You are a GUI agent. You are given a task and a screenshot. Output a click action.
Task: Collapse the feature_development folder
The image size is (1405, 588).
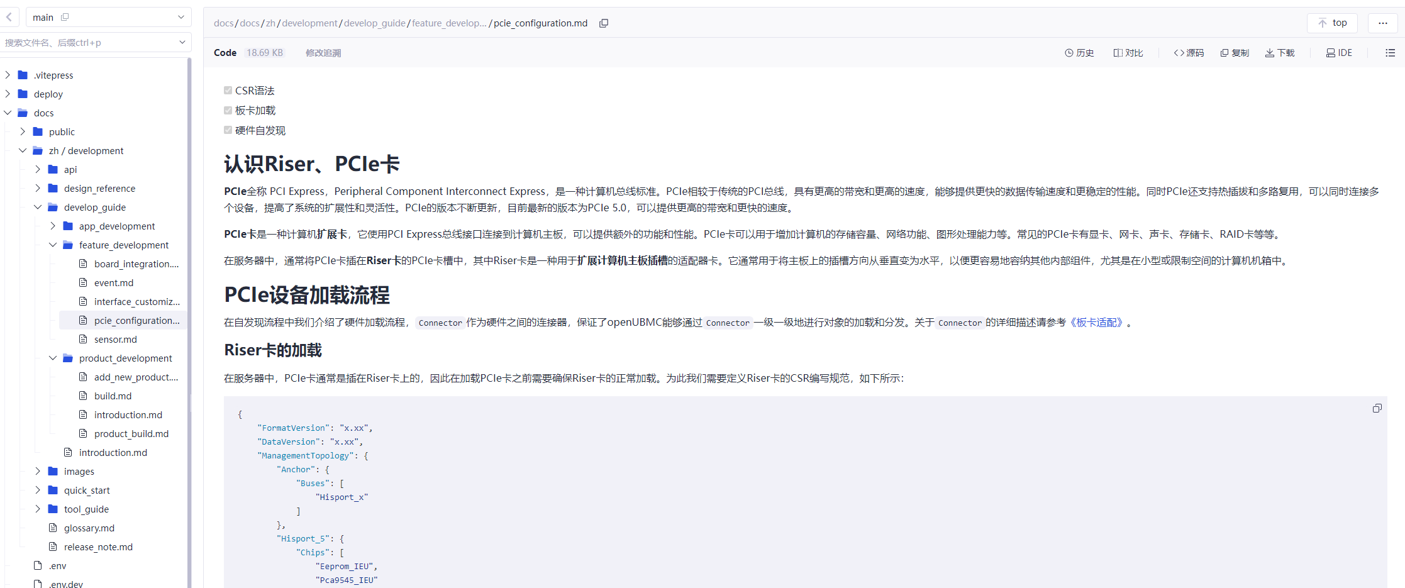pyautogui.click(x=53, y=245)
